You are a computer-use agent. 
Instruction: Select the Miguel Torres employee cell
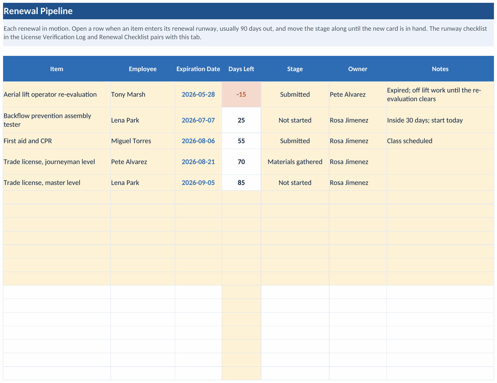(143, 141)
